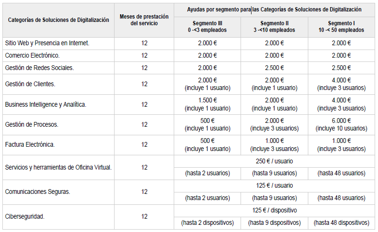
Task: Click the 'Sitio Web y Presencia en Internet' cell
Action: [x=58, y=43]
